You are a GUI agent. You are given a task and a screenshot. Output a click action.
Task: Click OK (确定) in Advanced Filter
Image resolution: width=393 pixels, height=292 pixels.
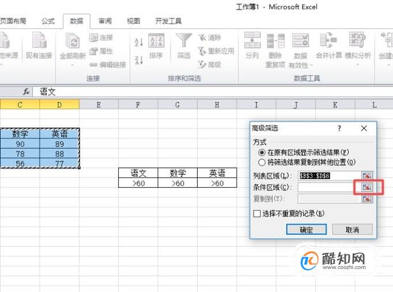307,229
